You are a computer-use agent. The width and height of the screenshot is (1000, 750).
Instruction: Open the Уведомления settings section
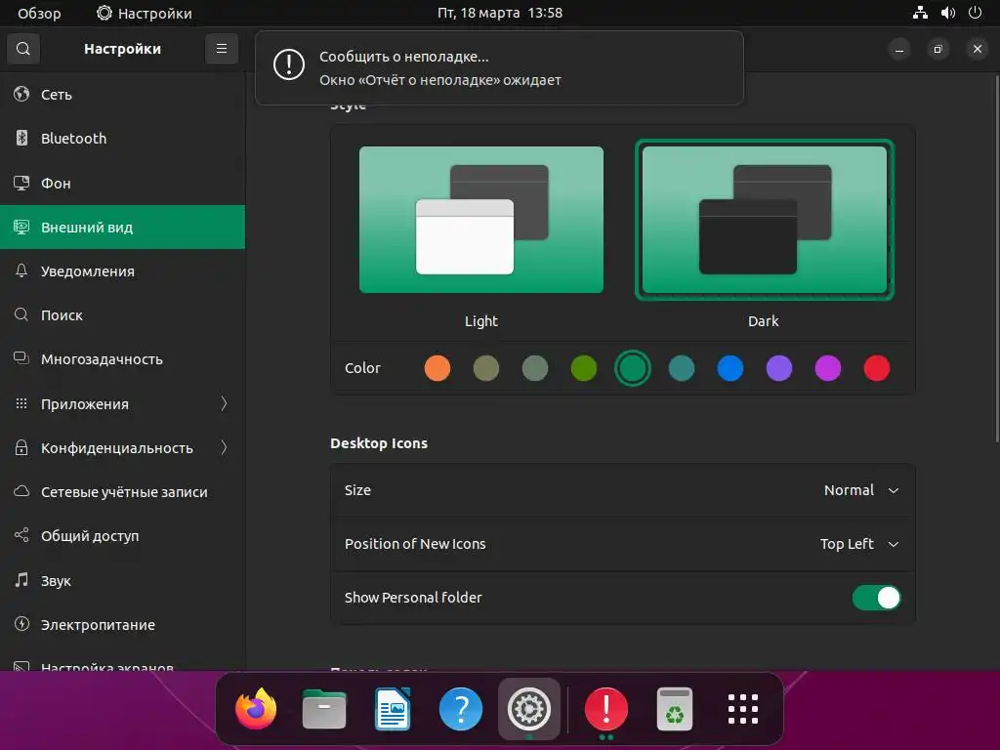pyautogui.click(x=122, y=271)
